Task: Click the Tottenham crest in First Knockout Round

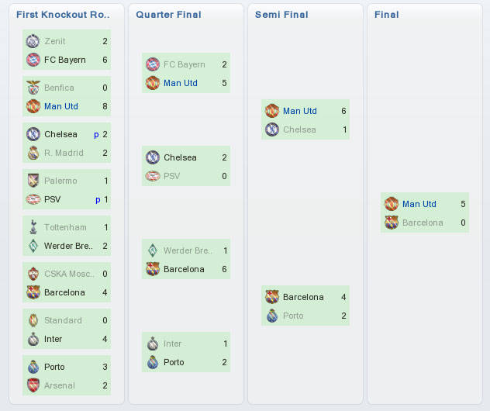Action: tap(33, 227)
